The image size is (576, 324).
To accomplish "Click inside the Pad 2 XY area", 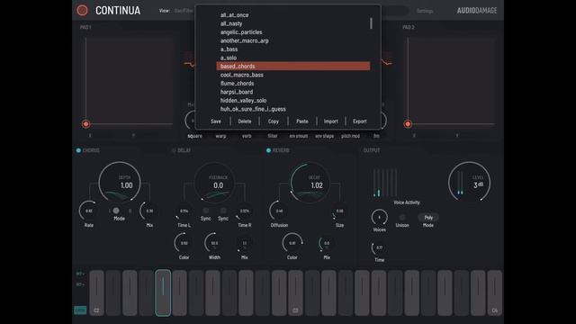I will pos(451,81).
